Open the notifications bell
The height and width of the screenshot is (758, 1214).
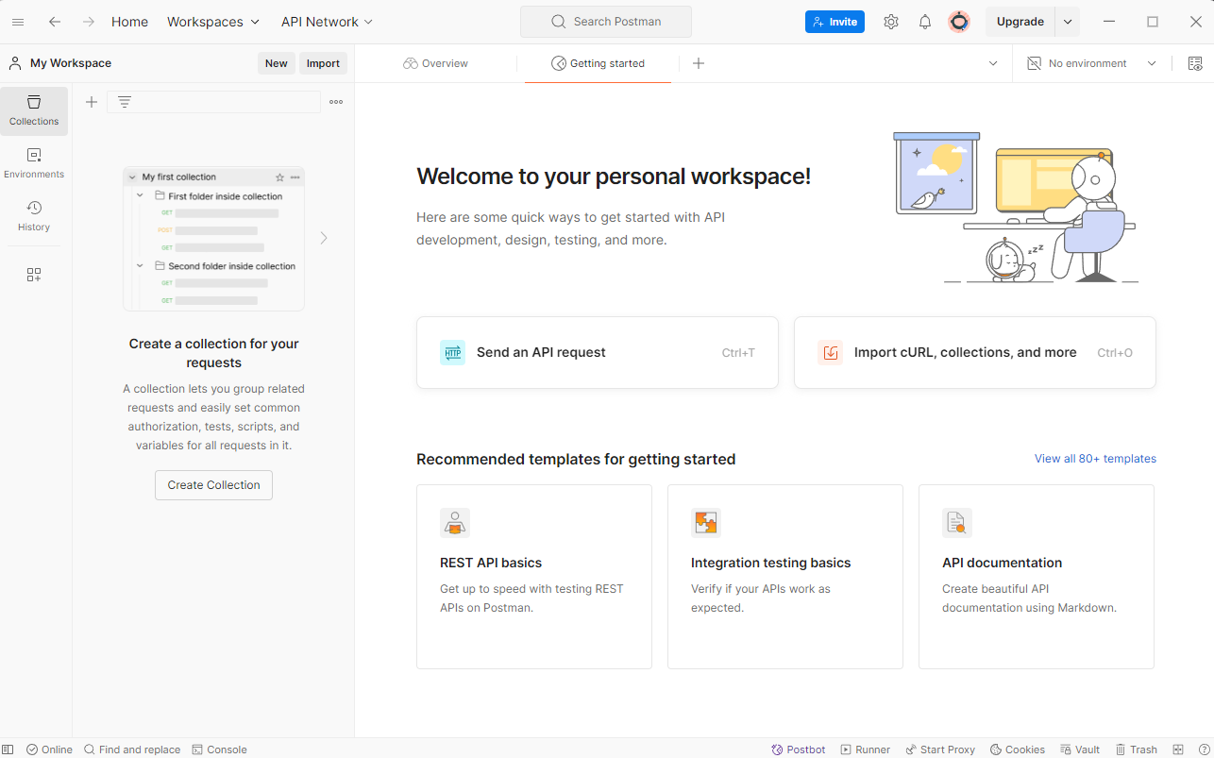point(925,22)
